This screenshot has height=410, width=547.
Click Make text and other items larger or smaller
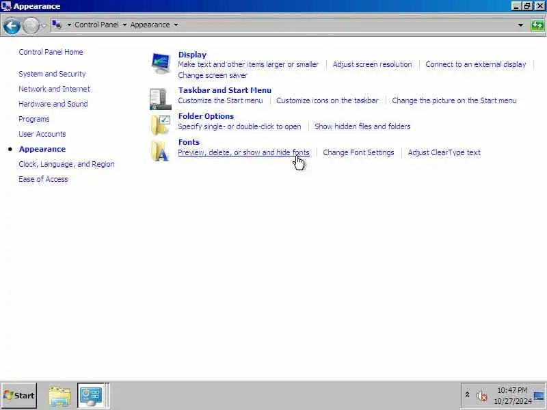pyautogui.click(x=248, y=64)
